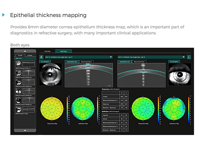Image resolution: width=202 pixels, height=150 pixels.
Task: Click the right-eye yellow Pachymetry Map
Action: [x=52, y=109]
